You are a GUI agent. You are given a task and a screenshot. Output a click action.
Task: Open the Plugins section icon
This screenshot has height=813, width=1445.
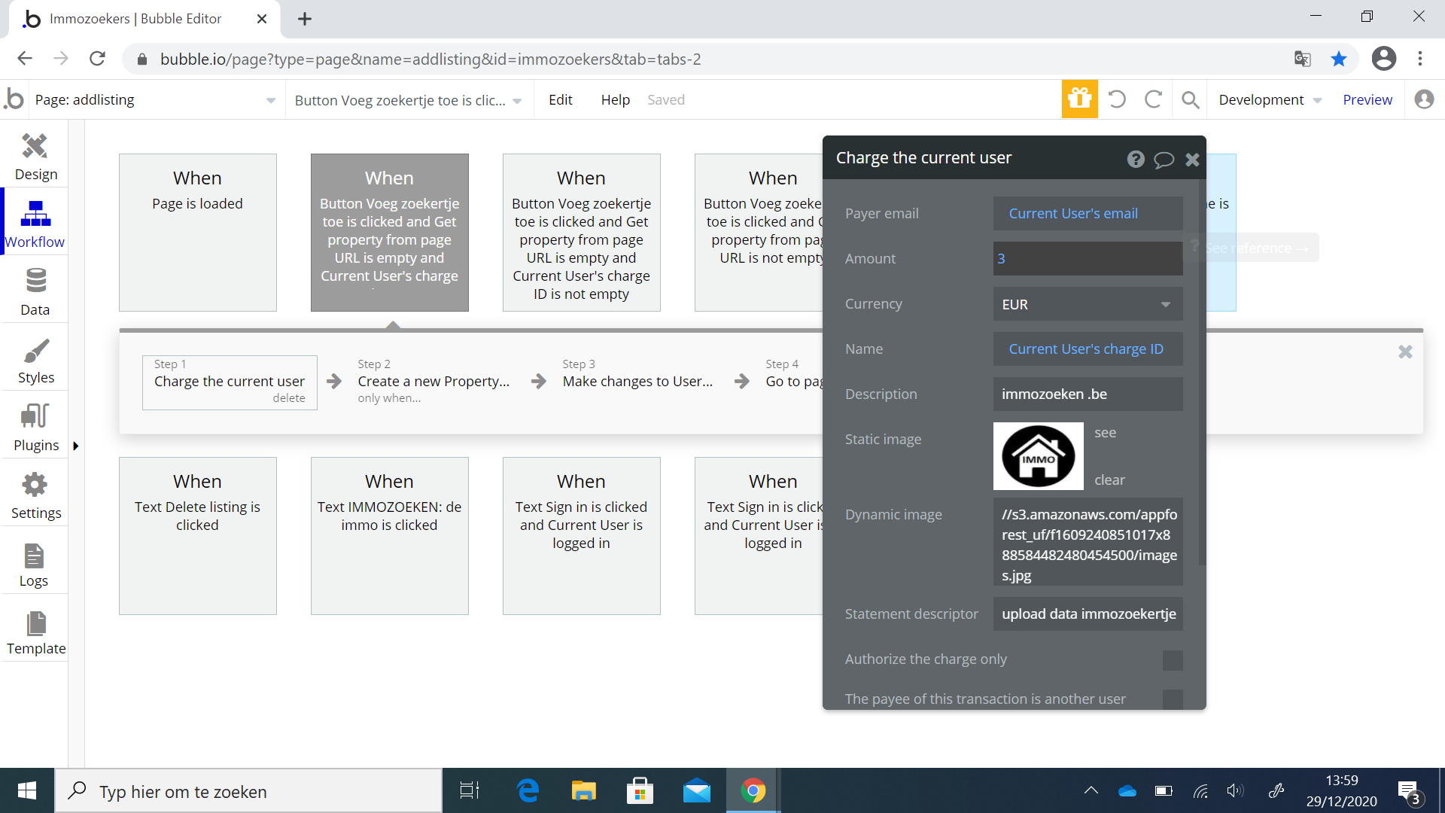pyautogui.click(x=35, y=416)
